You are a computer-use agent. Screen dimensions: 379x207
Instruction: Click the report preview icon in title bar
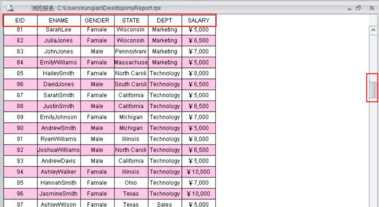click(10, 8)
